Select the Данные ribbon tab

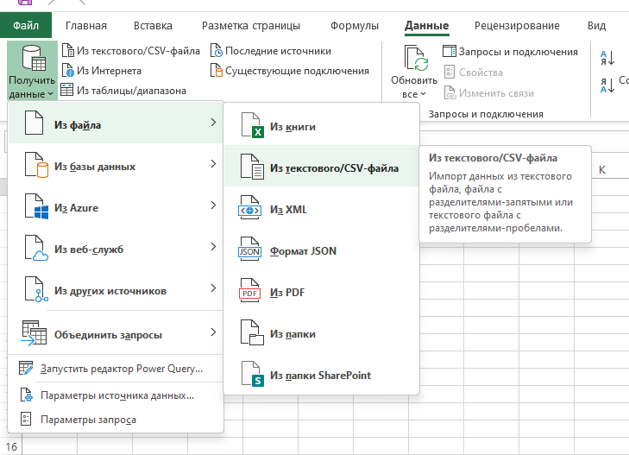426,26
